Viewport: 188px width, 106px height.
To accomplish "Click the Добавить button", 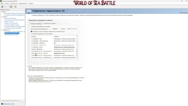I will coord(55,29).
